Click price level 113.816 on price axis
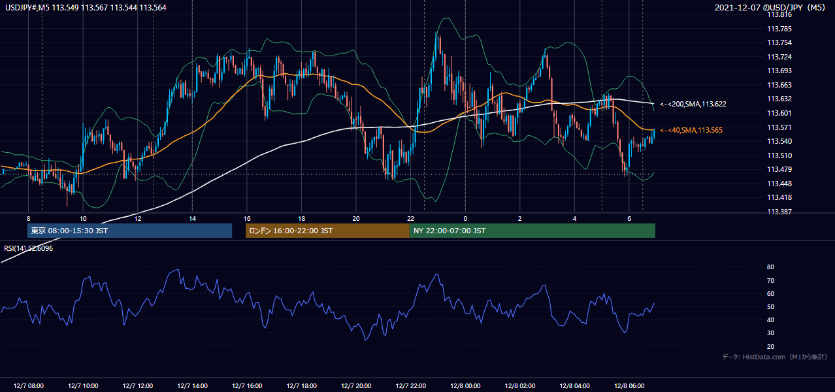Screen dimensions: 835x392 [780, 14]
